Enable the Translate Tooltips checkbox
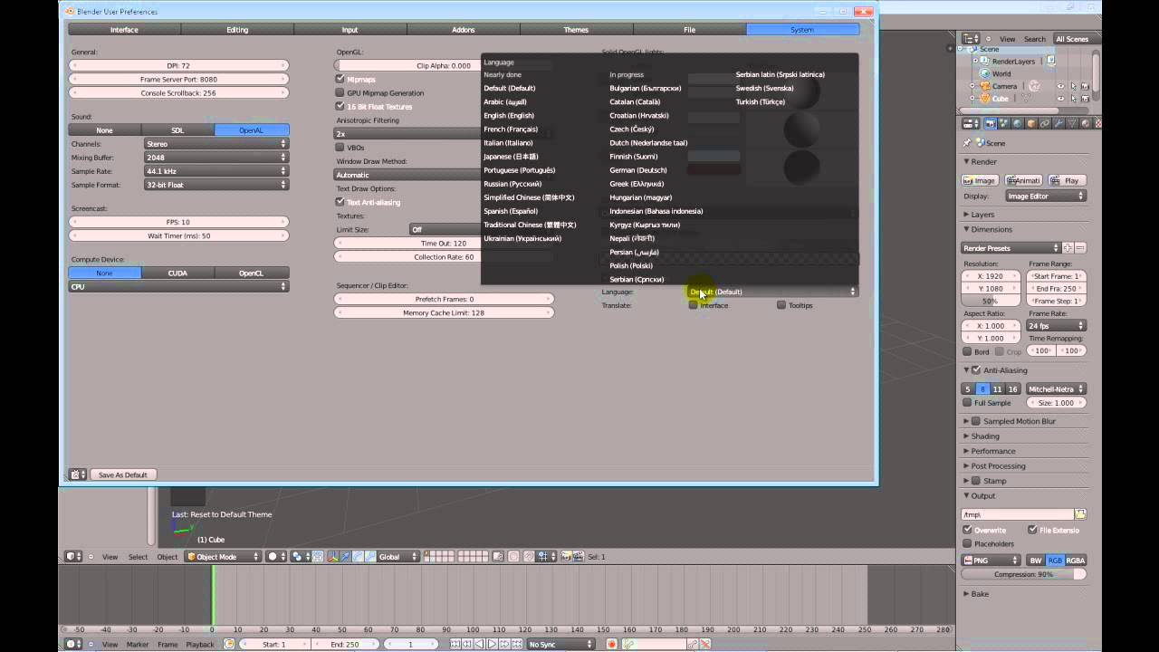The width and height of the screenshot is (1159, 652). click(x=781, y=305)
